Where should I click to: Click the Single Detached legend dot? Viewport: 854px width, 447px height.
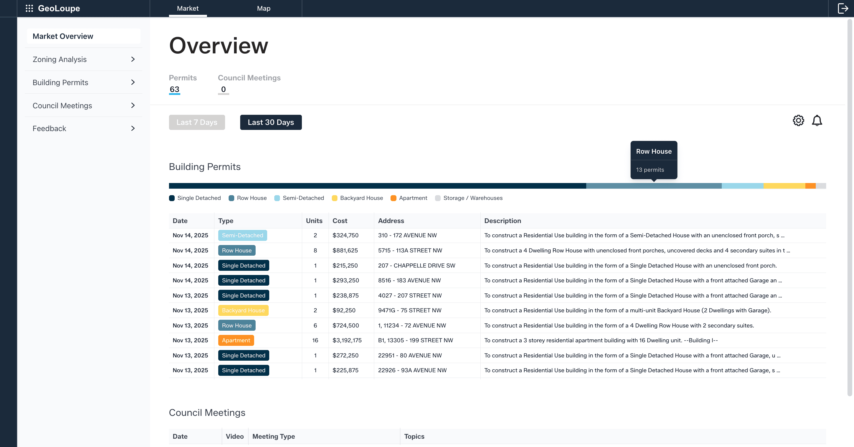click(x=172, y=198)
